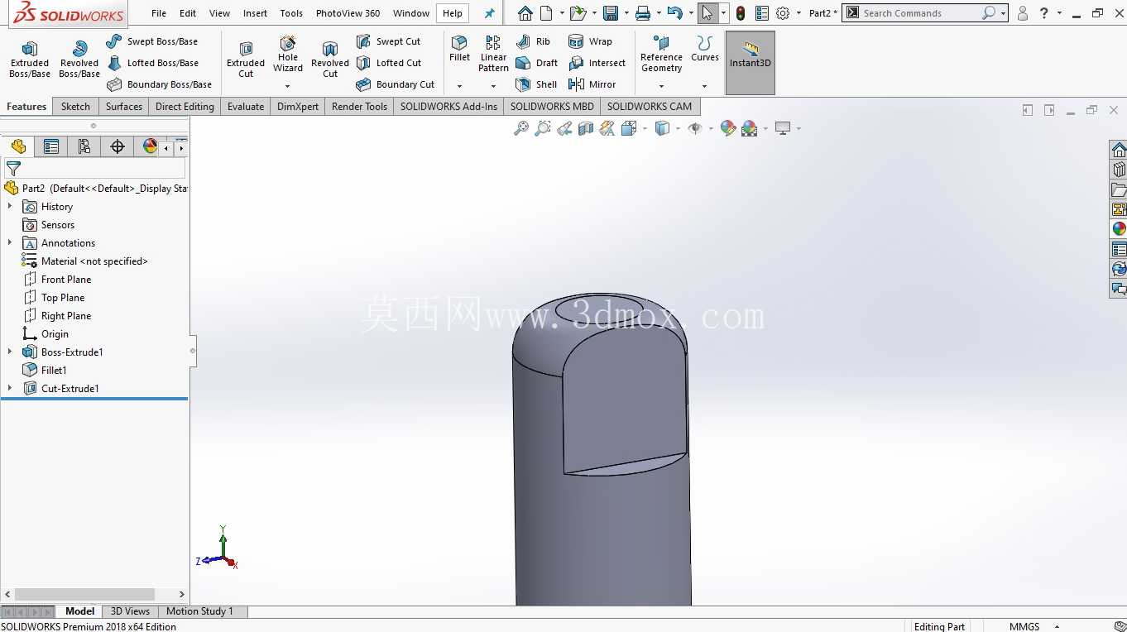1127x632 pixels.
Task: Open the File menu
Action: (159, 13)
